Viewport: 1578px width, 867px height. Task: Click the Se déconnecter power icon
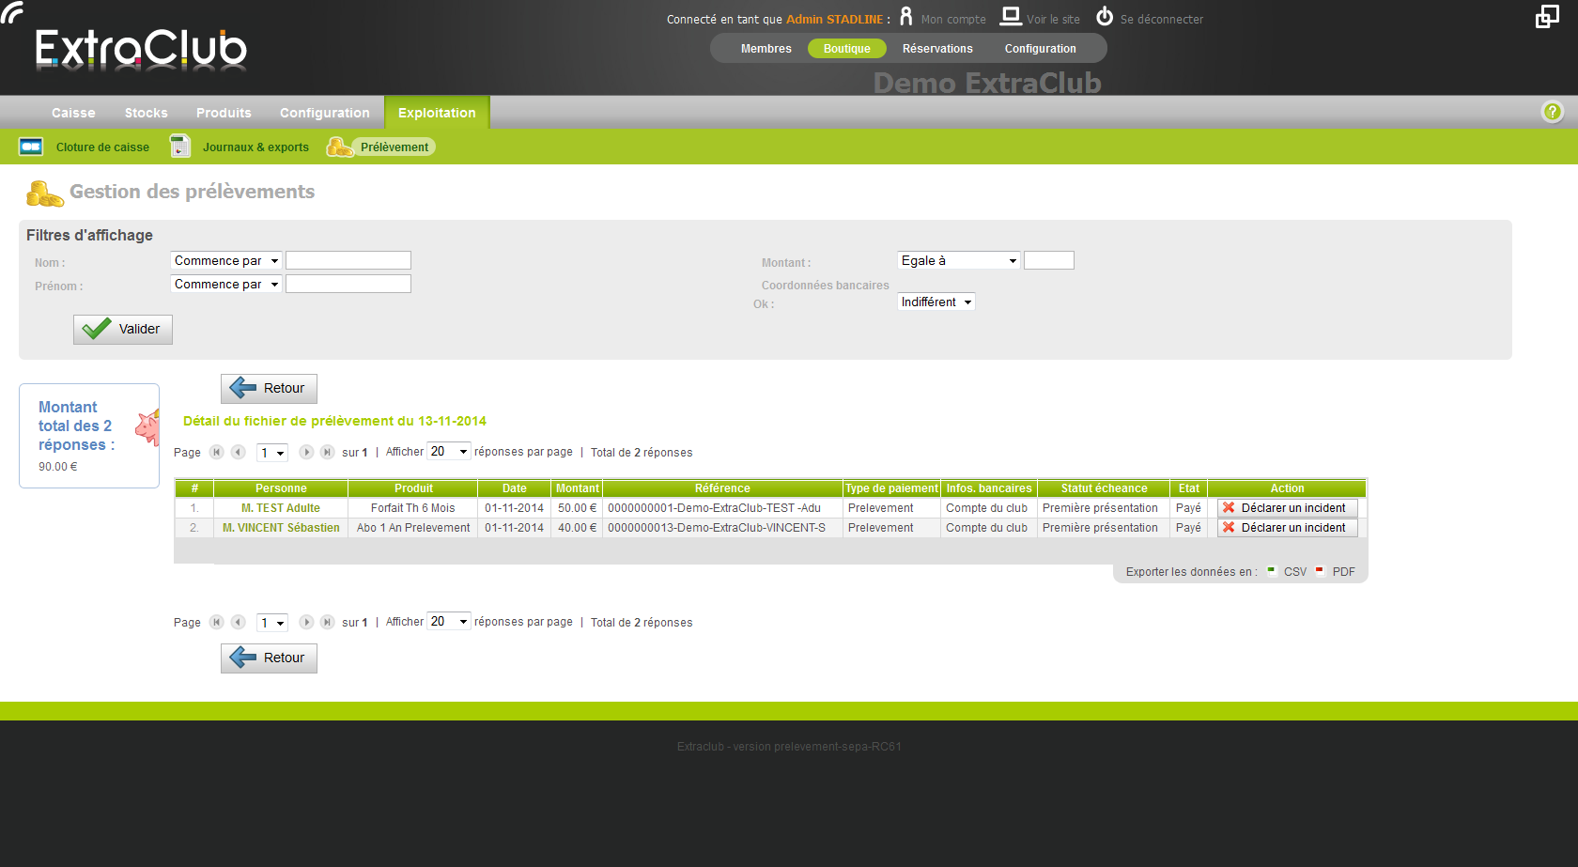1105,16
